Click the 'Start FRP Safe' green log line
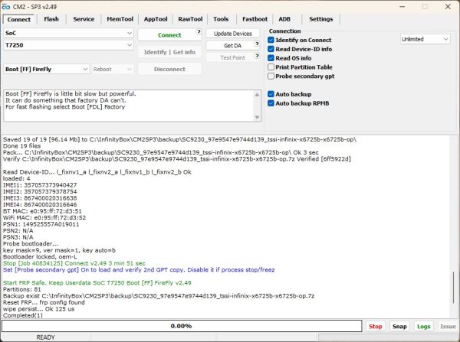 tap(97, 283)
